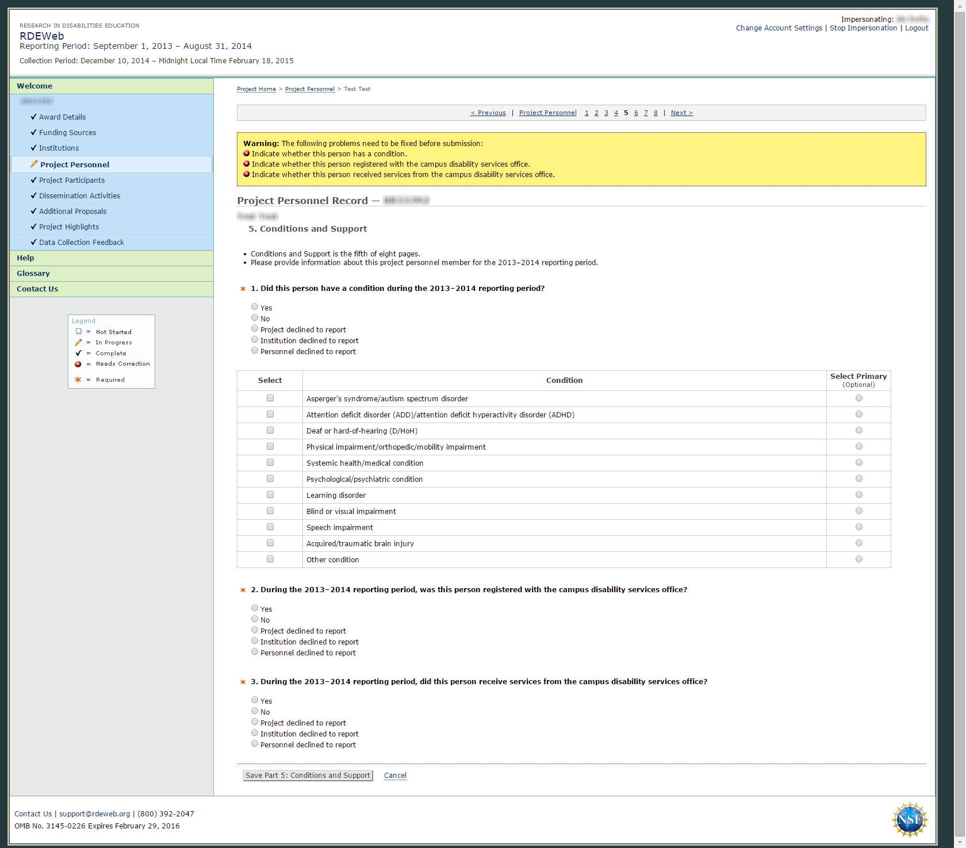Check Deaf or hard-of-hearing condition box
Screen dimensions: 966x848
[x=270, y=431]
